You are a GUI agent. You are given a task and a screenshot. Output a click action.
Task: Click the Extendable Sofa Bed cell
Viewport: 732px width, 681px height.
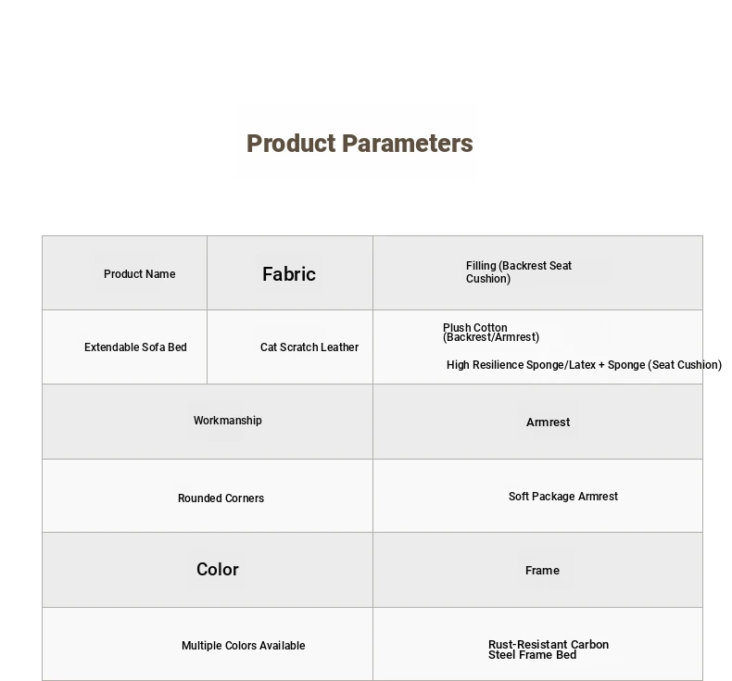point(125,347)
